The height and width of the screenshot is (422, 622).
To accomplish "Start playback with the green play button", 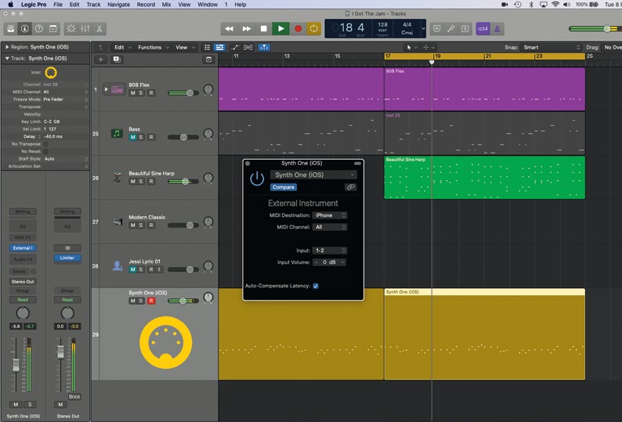I will coord(281,28).
